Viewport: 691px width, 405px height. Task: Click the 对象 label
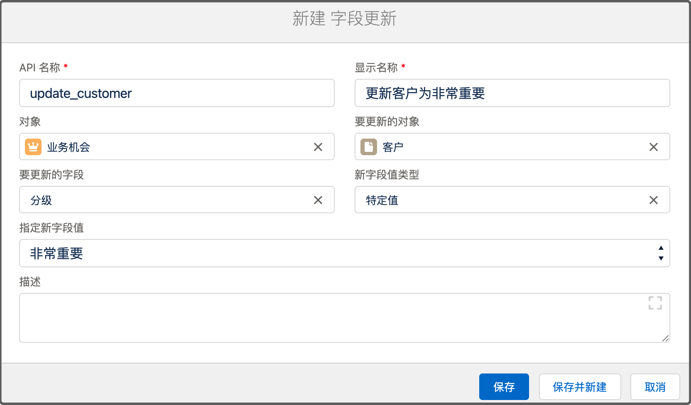pyautogui.click(x=30, y=122)
